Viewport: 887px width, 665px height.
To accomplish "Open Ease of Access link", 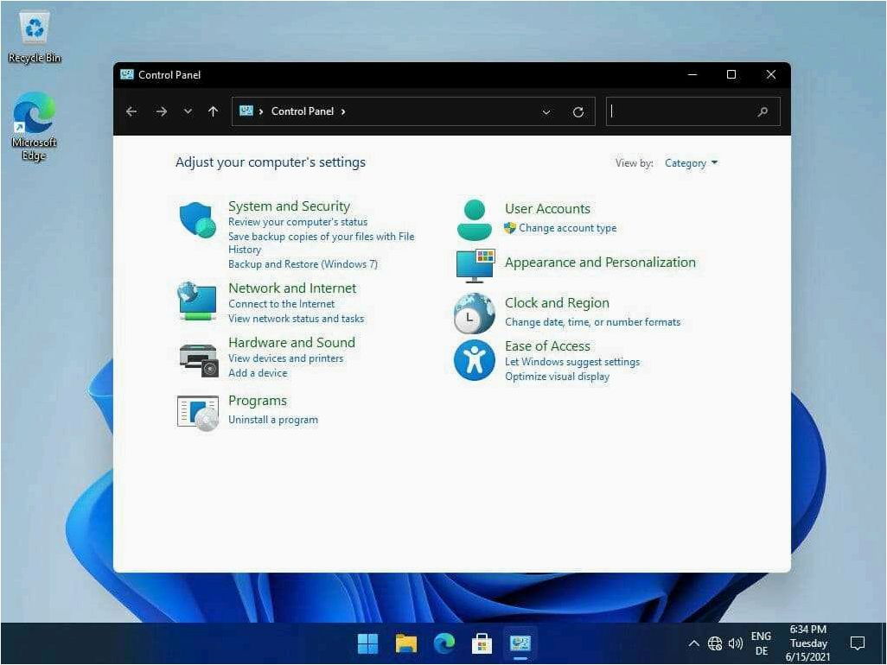I will (x=547, y=345).
